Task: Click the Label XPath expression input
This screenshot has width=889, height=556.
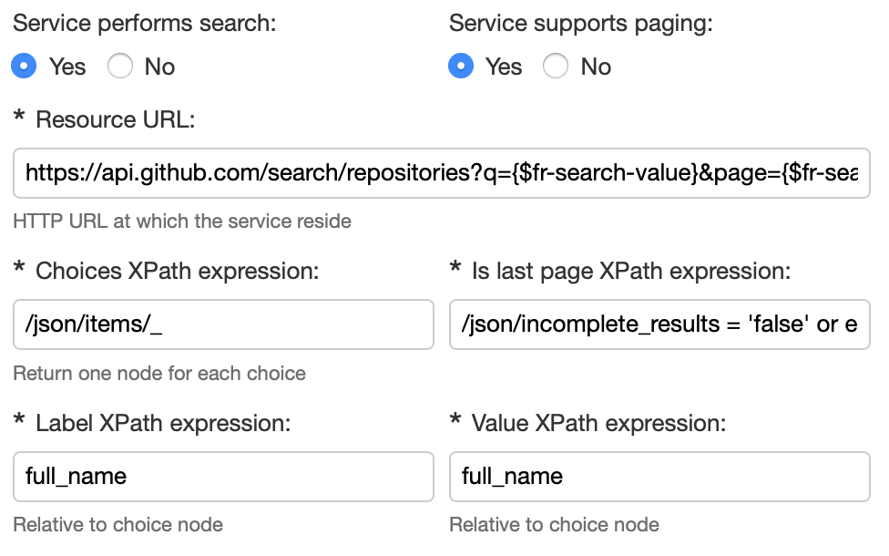Action: (x=223, y=476)
